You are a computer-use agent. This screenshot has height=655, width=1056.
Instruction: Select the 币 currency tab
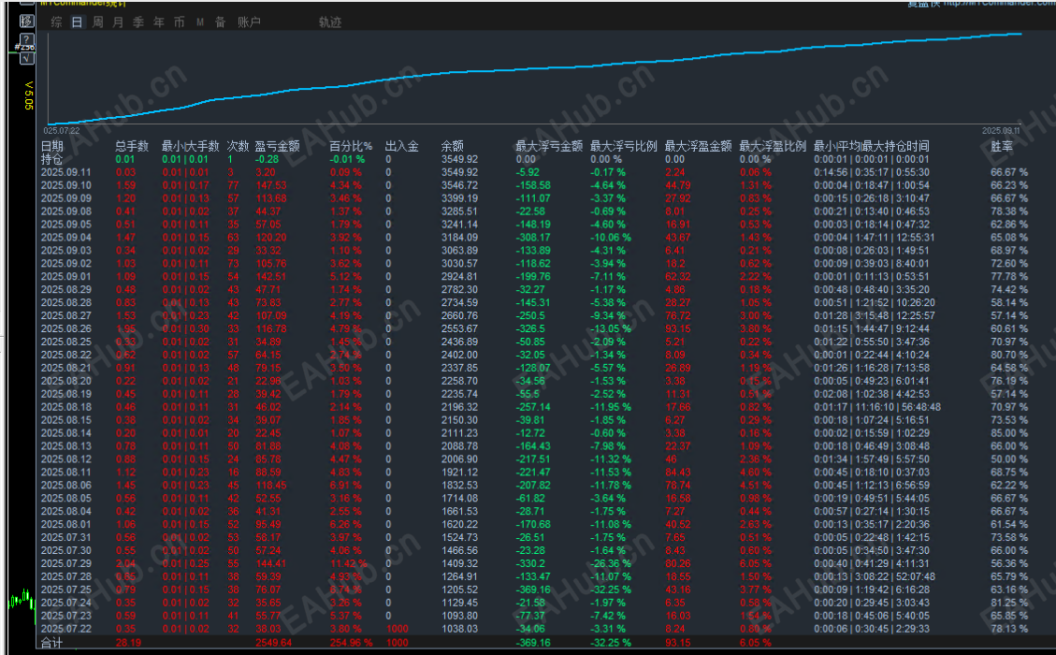[x=180, y=22]
